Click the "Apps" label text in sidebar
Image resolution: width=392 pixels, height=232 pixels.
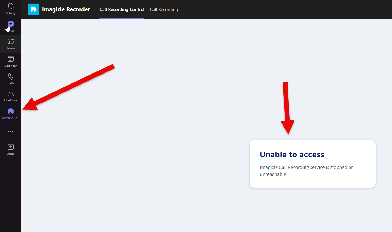(x=11, y=154)
